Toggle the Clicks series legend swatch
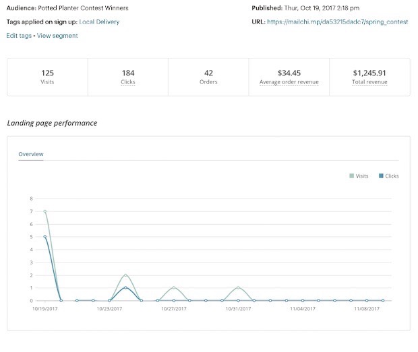Image resolution: width=418 pixels, height=352 pixels. 382,176
